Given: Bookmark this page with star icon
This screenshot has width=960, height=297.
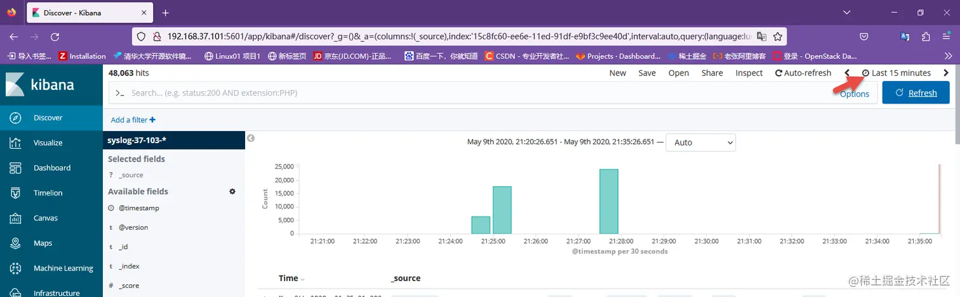Looking at the screenshot, I should coord(777,37).
